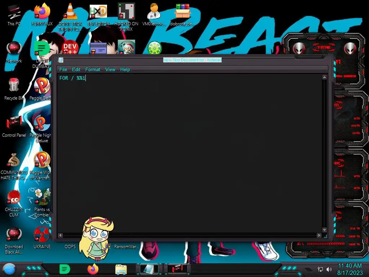Open the File menu in Notepad
Screen dimensions: 369x277
pos(63,70)
